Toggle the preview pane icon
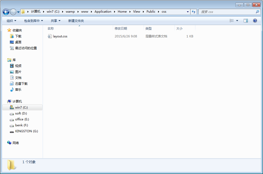This screenshot has height=174, width=263. pos(246,21)
